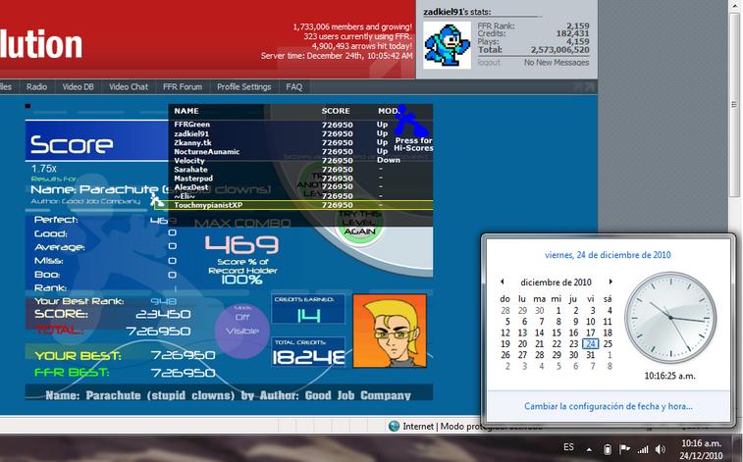
Task: Select Masterpud score row
Action: (x=300, y=179)
